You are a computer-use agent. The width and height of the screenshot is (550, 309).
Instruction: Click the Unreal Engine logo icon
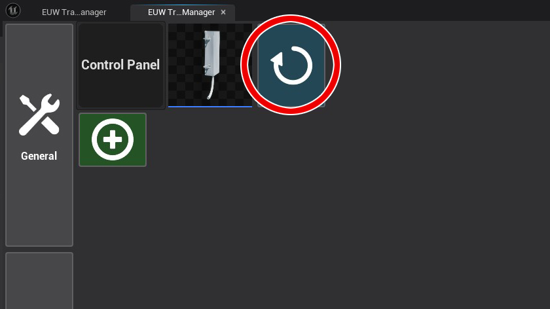coord(13,10)
